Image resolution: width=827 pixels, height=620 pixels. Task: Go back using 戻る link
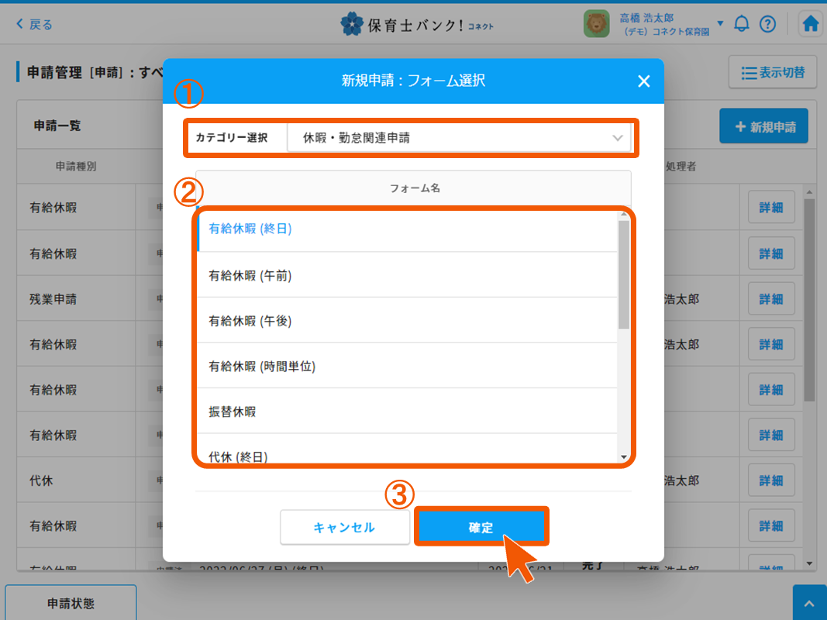(35, 25)
